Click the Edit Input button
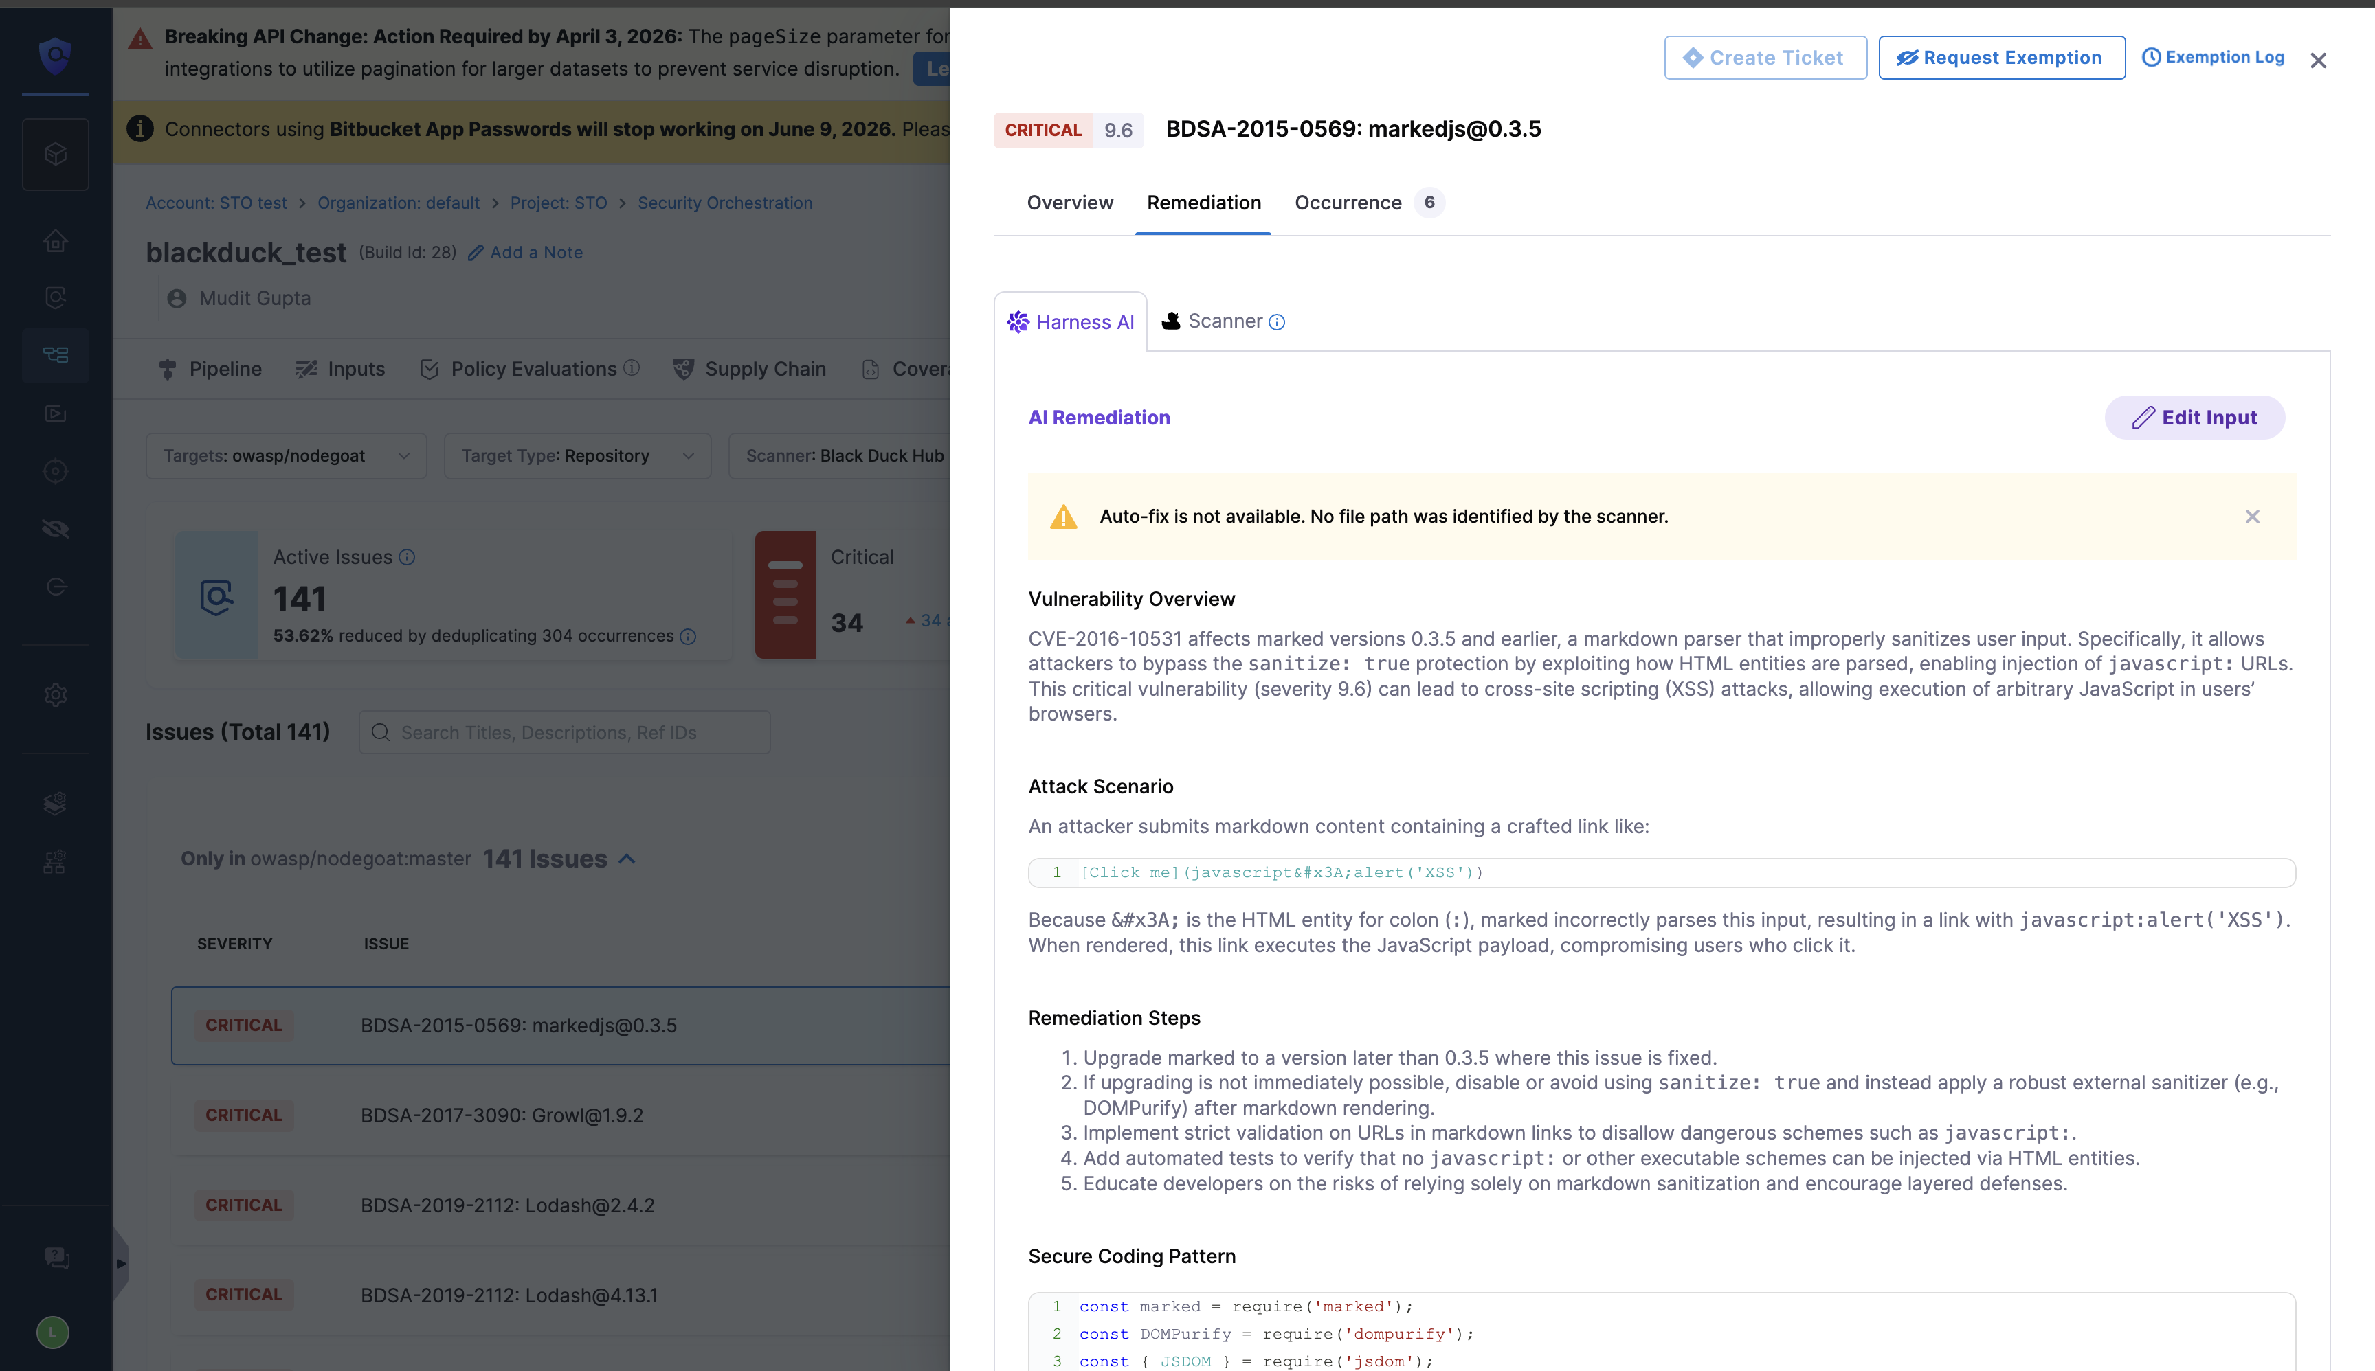The image size is (2375, 1371). [2194, 417]
